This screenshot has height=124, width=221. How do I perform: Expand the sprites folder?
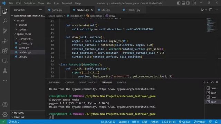(28, 30)
